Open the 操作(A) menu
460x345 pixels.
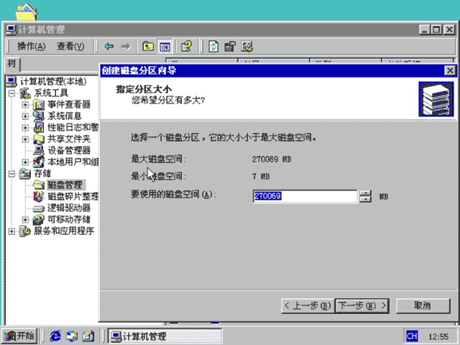31,46
